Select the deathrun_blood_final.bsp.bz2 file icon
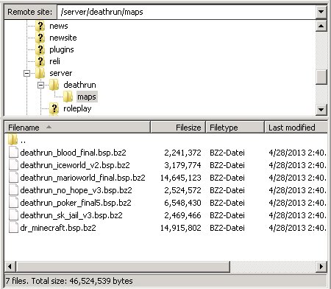Image resolution: width=331 pixels, height=289 pixels. tap(13, 153)
